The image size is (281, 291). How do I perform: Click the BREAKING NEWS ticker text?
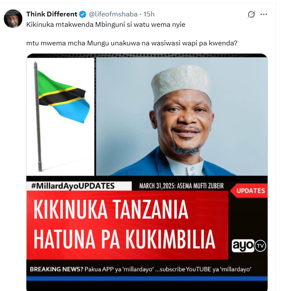point(140,269)
